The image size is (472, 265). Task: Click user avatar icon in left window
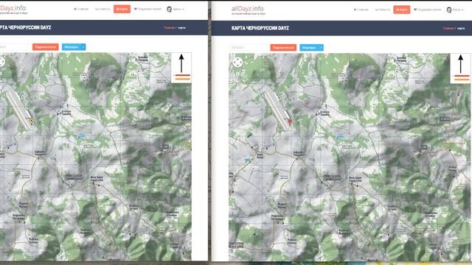169,10
